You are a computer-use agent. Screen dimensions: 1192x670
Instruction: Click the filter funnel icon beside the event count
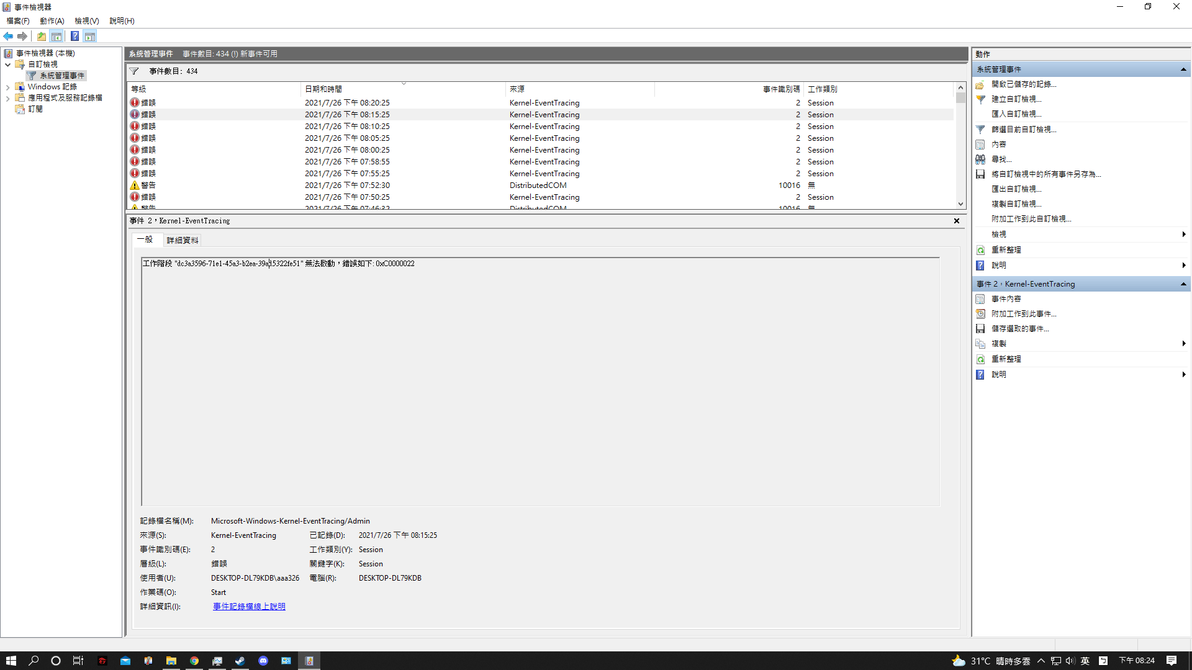click(134, 71)
